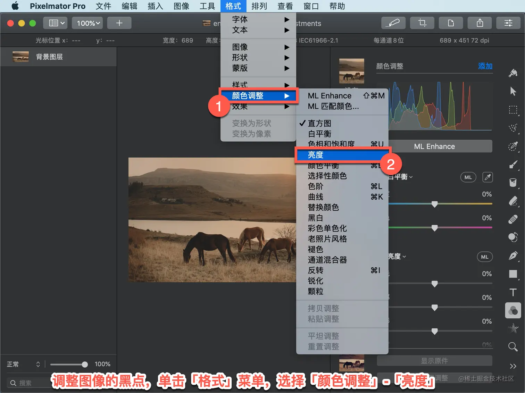Click the horse preview thumbnail in adjustments
Viewport: 525px width, 393px height.
coord(351,71)
